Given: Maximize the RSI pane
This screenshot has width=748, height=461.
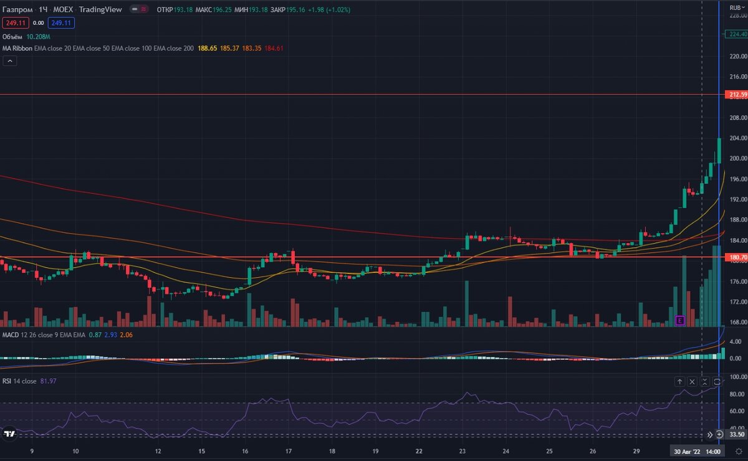Looking at the screenshot, I should [x=717, y=381].
